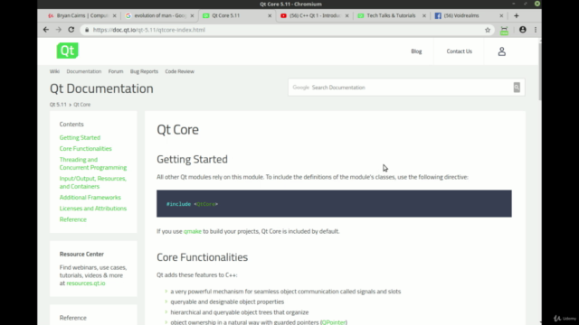
Task: Open Input/Output, Resources, and Containers link
Action: tap(92, 182)
